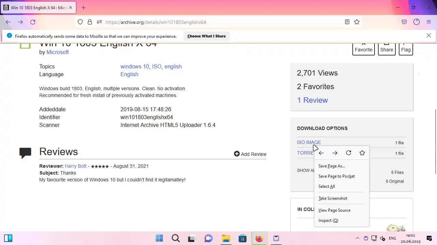Reload the page from the toolbar
Viewport: 437px width, 245px height.
pyautogui.click(x=33, y=22)
